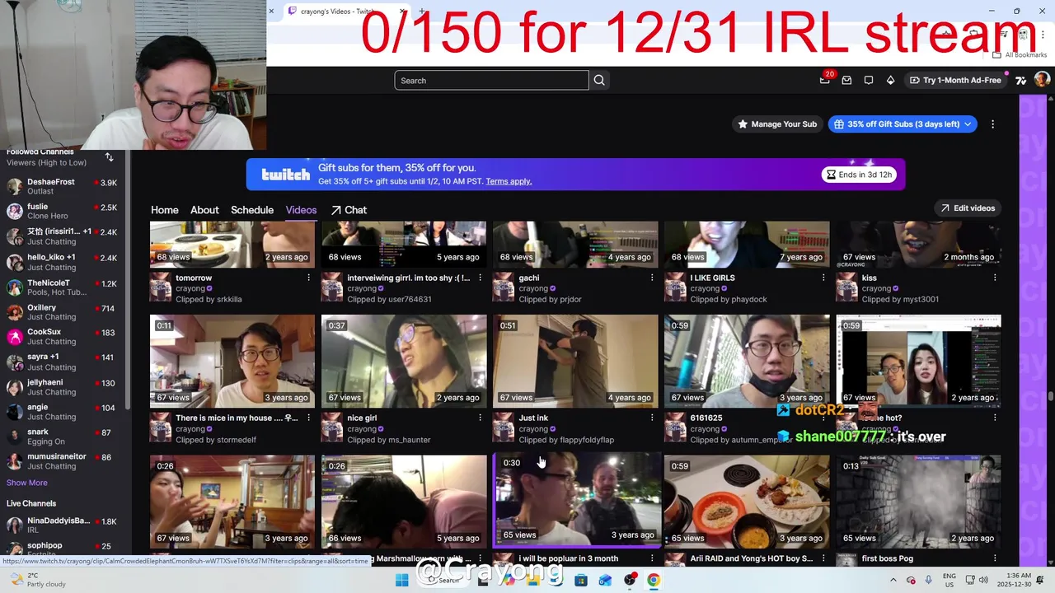Switch to the About channel tab
This screenshot has width=1055, height=593.
[x=204, y=210]
